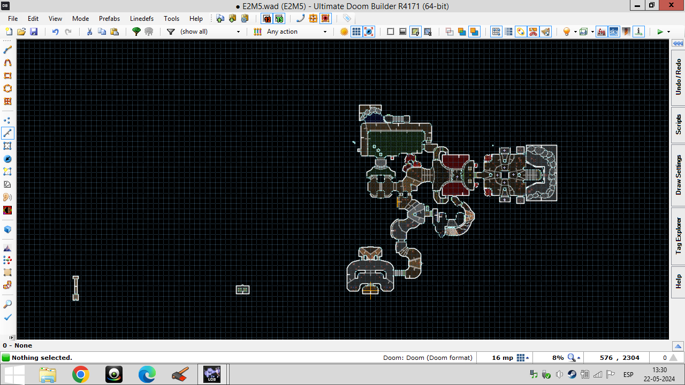Open the Draw Settings side tab
This screenshot has width=685, height=385.
click(x=678, y=175)
